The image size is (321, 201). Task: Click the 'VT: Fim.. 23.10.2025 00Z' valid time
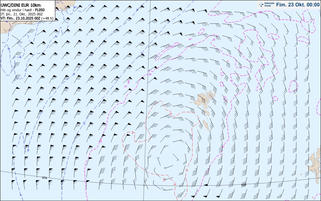[21, 18]
